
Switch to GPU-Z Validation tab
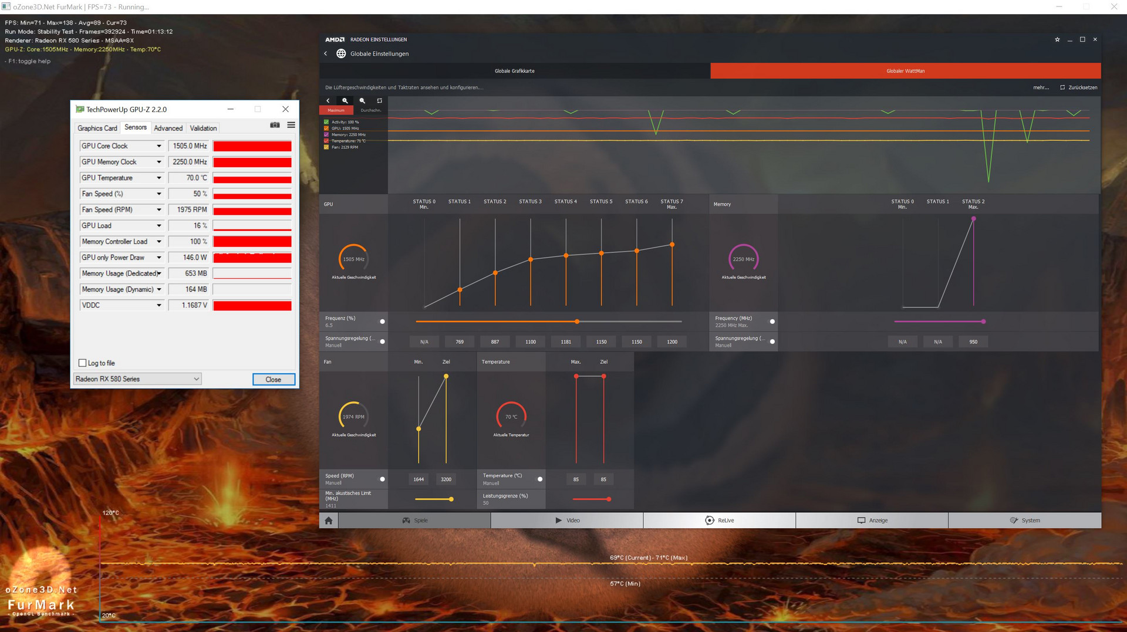coord(203,128)
